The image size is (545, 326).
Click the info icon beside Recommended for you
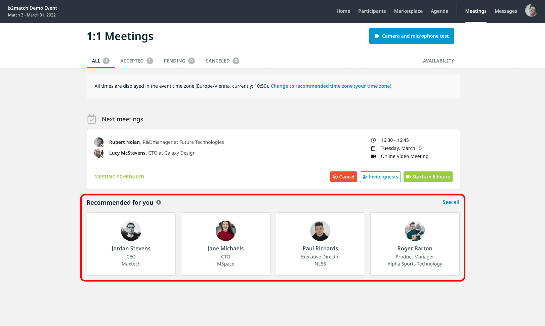159,202
